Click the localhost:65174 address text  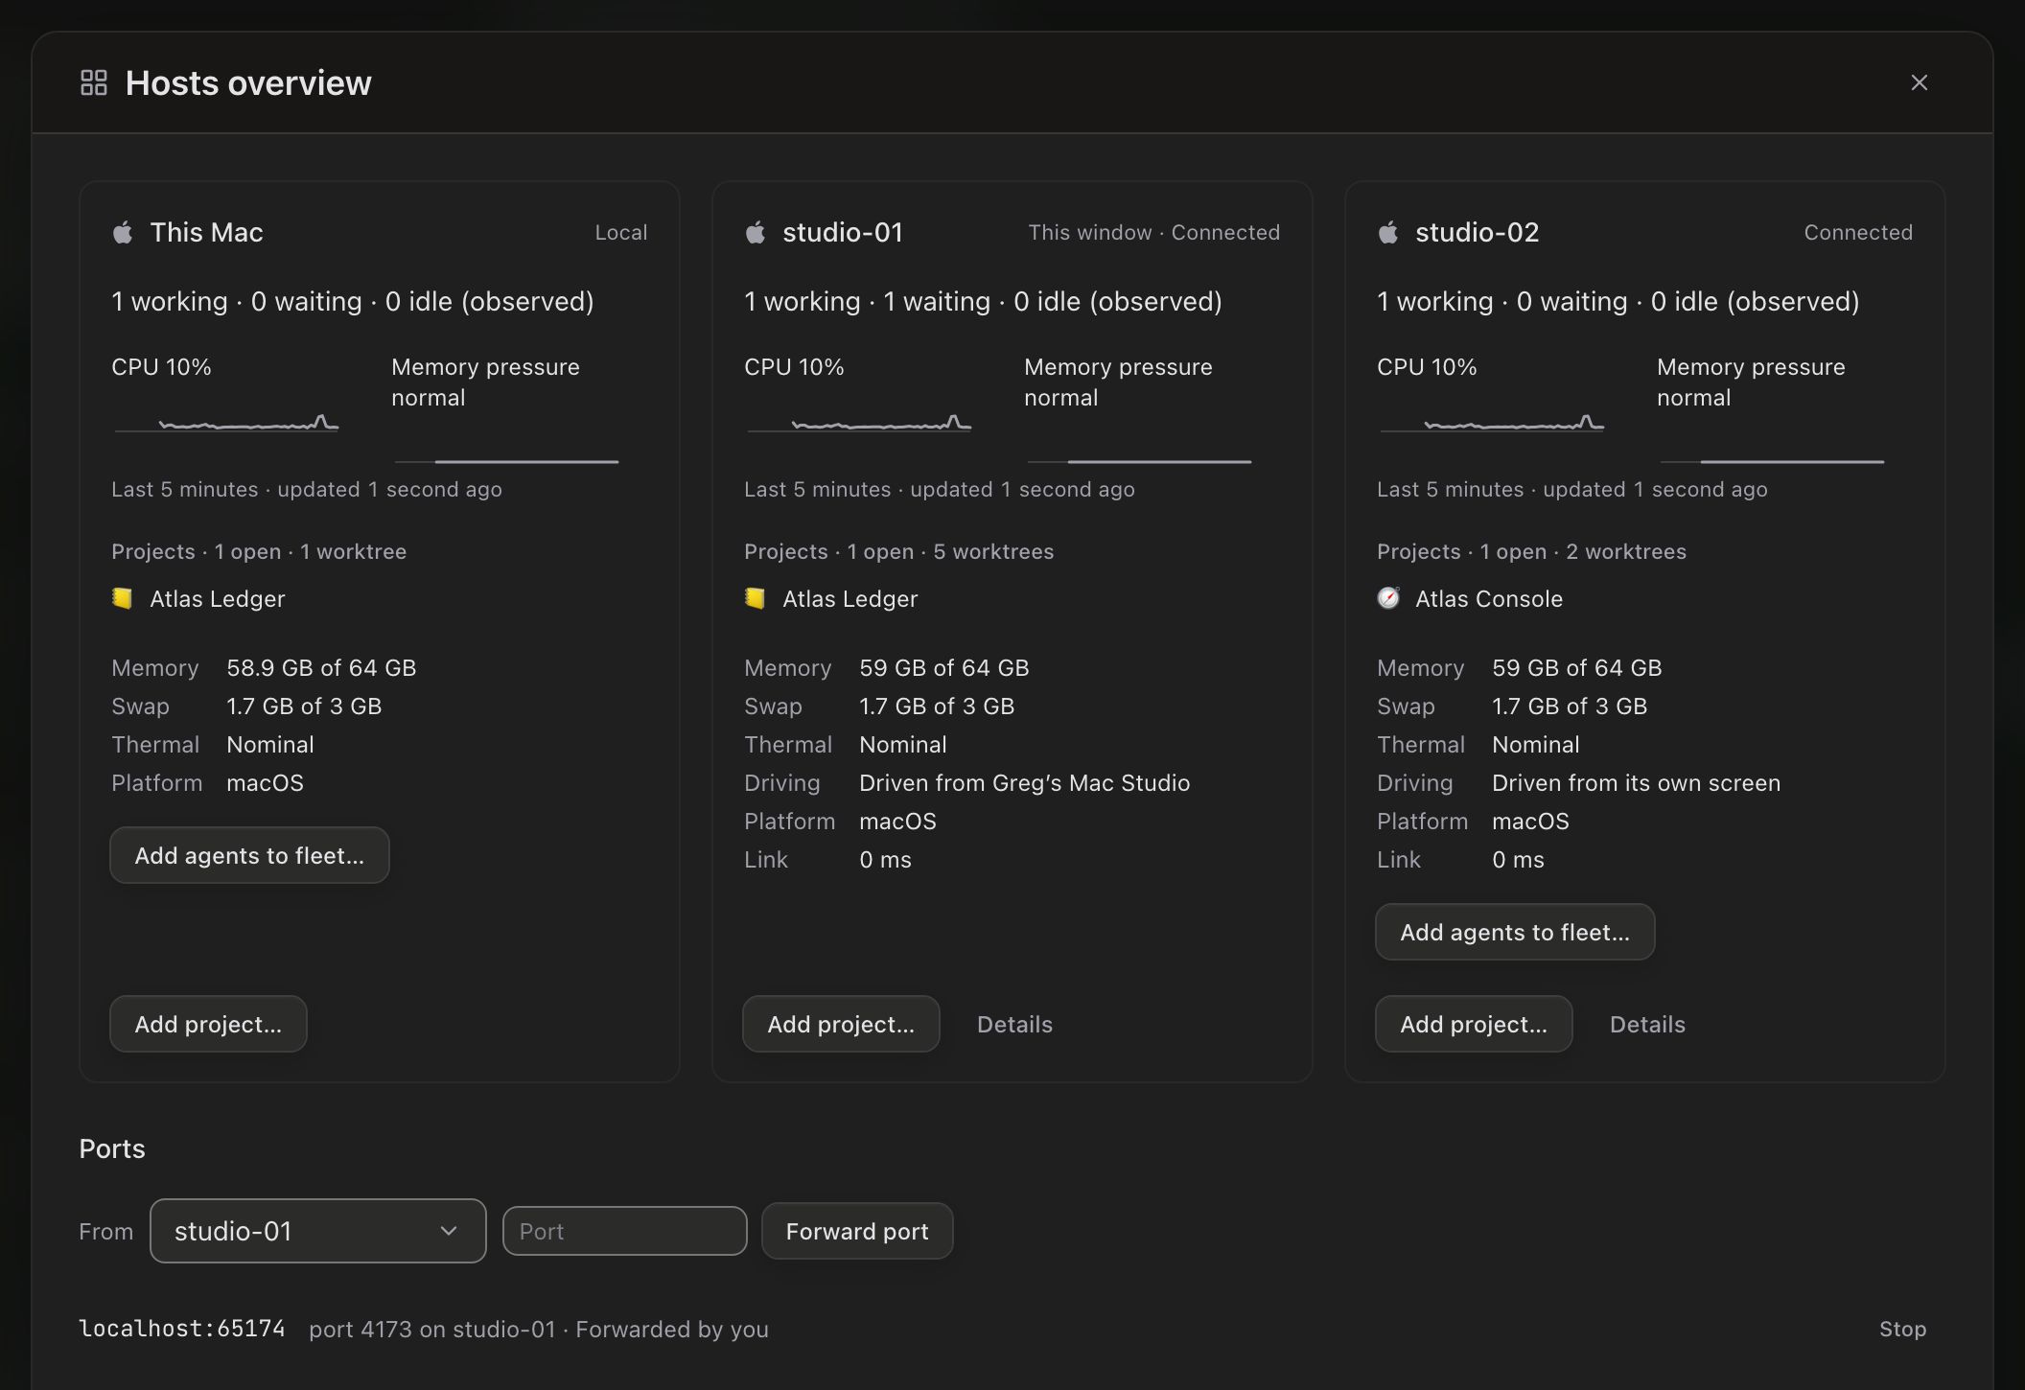[x=182, y=1329]
